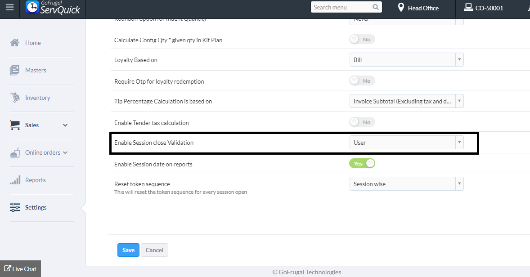The image size is (530, 277).
Task: Click the Save button
Action: (x=128, y=250)
